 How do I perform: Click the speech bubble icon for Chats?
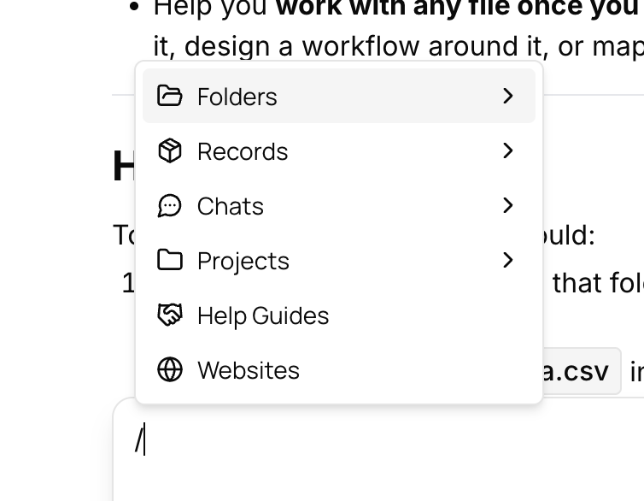[169, 205]
